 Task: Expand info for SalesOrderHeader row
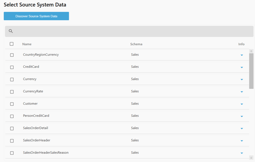click(x=242, y=141)
